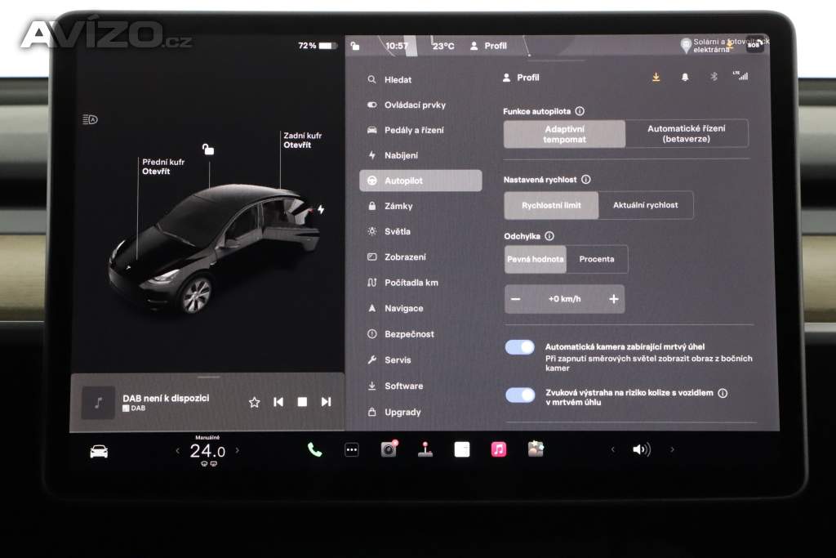Image resolution: width=836 pixels, height=558 pixels.
Task: Choose Aktuální rychlost for set speed
Action: tap(646, 205)
